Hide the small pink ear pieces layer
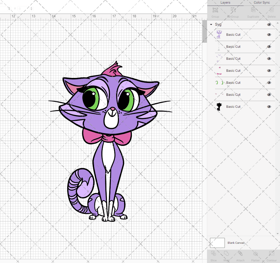 pyautogui.click(x=269, y=95)
